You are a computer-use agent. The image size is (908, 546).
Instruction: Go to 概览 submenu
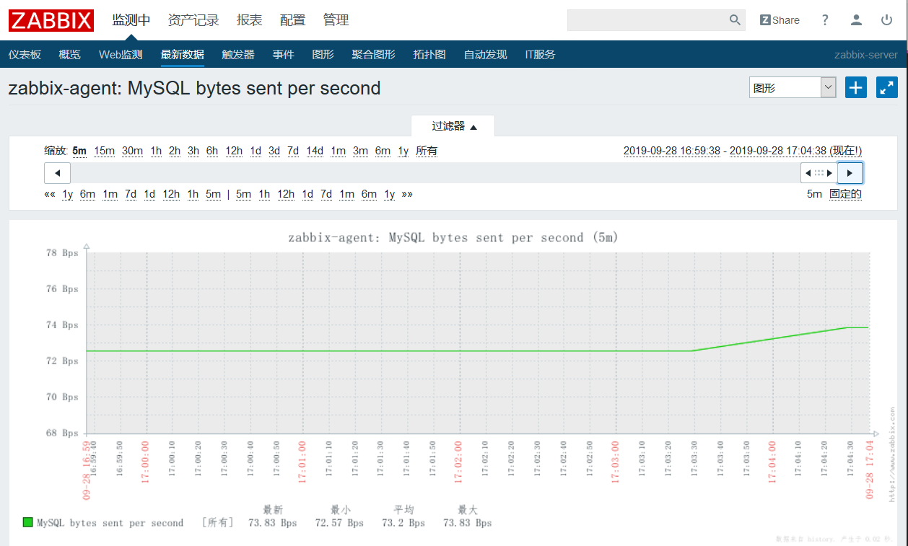[x=69, y=54]
